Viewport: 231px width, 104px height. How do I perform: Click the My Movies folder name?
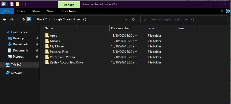coord(57,46)
